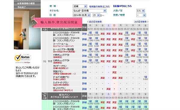Screen dimensions: 180x110
Task: Select スーパールーム 3室 9,240 on 05/22
Action: (x=96, y=45)
